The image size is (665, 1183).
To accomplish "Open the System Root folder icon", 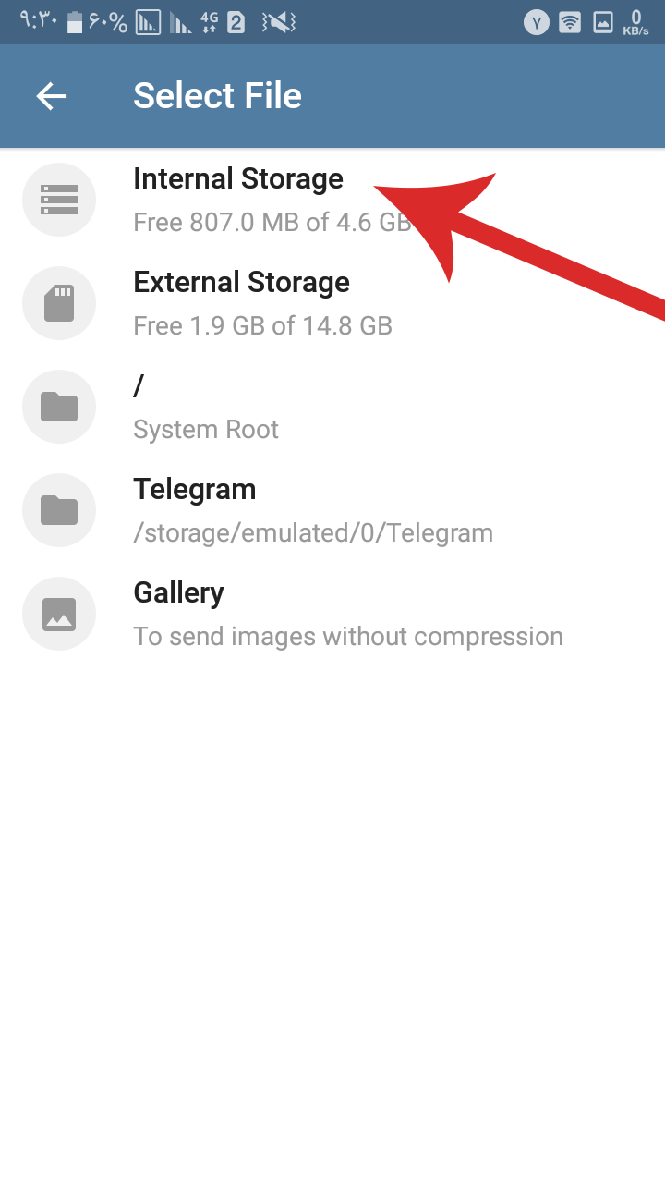I will 59,407.
